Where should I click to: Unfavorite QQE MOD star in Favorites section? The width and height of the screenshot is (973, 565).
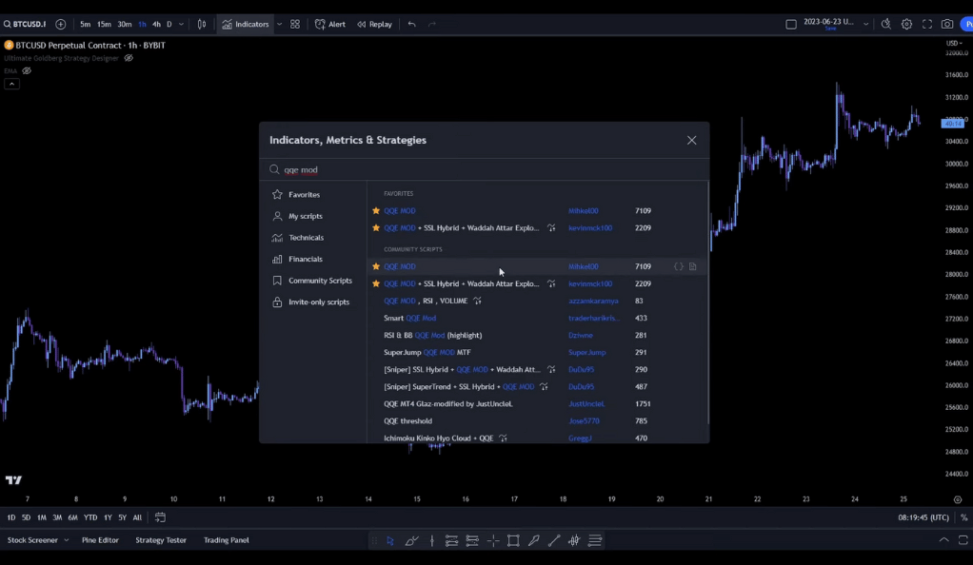(375, 211)
